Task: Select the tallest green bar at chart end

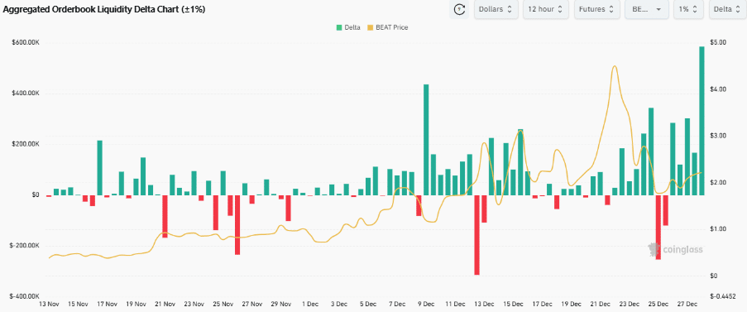Action: pyautogui.click(x=702, y=121)
